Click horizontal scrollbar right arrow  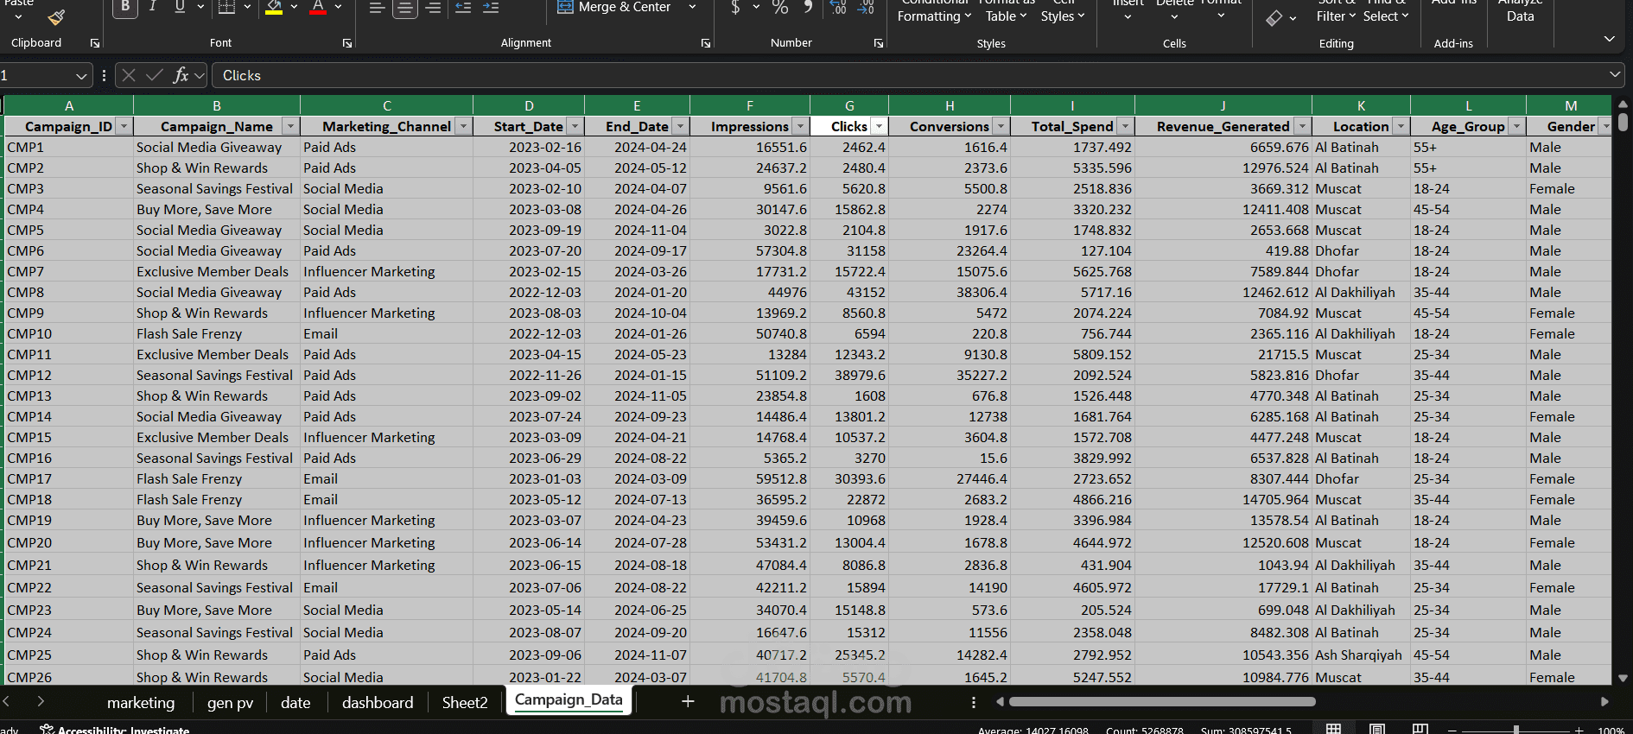(1604, 702)
